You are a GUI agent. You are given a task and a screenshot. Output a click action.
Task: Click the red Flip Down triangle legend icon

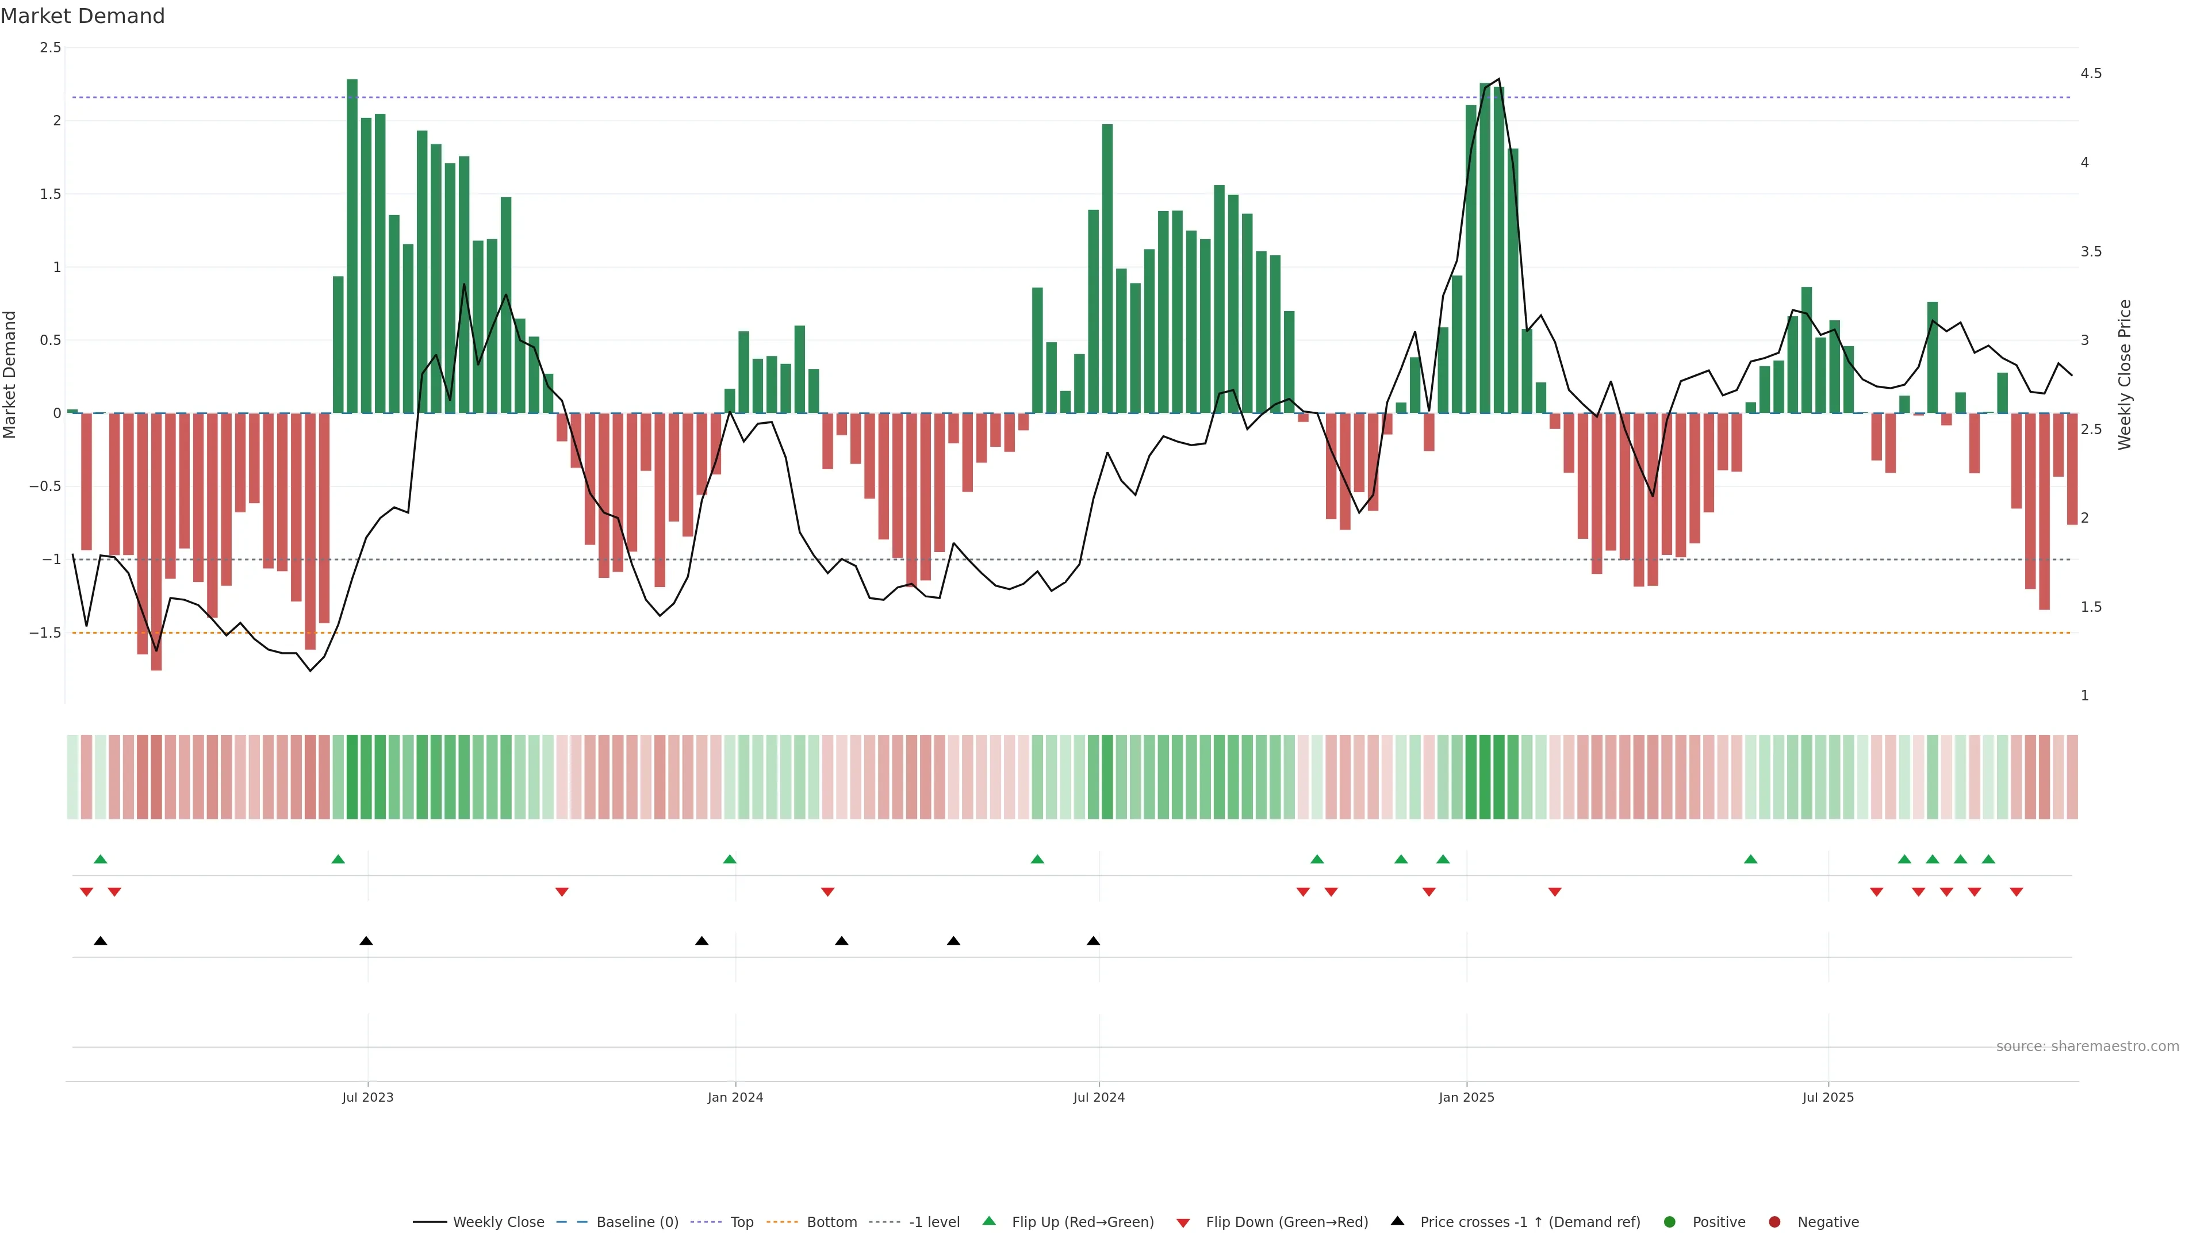click(1183, 1222)
